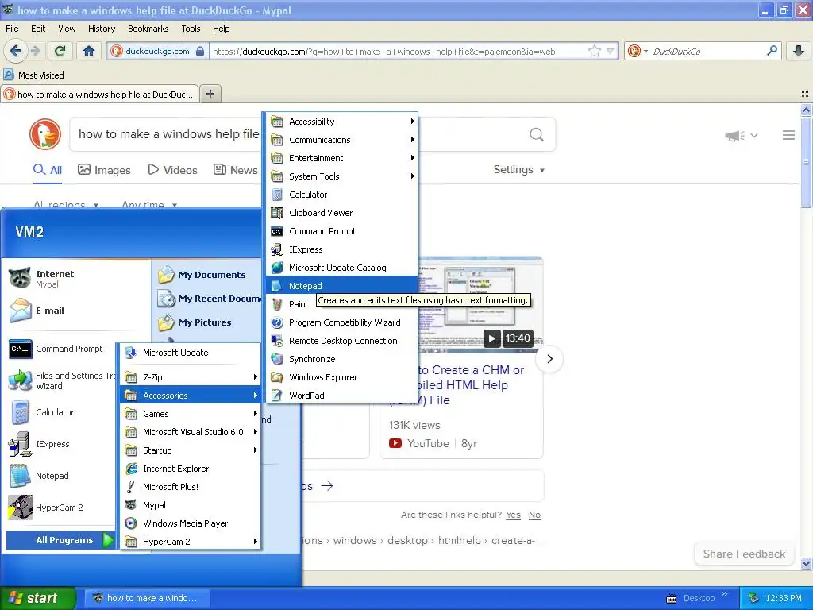Expand the Games program folder
The width and height of the screenshot is (813, 610).
click(191, 413)
